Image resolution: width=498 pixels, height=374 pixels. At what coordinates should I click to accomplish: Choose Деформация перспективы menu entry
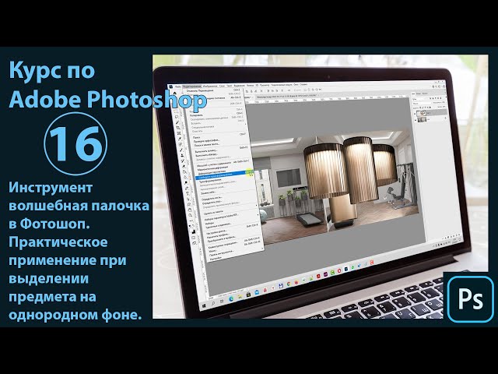[212, 172]
